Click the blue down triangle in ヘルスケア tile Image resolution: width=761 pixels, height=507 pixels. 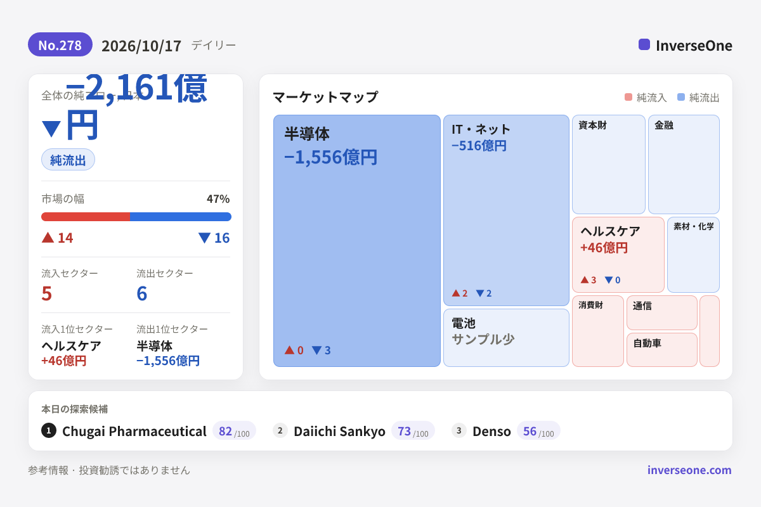(x=609, y=280)
